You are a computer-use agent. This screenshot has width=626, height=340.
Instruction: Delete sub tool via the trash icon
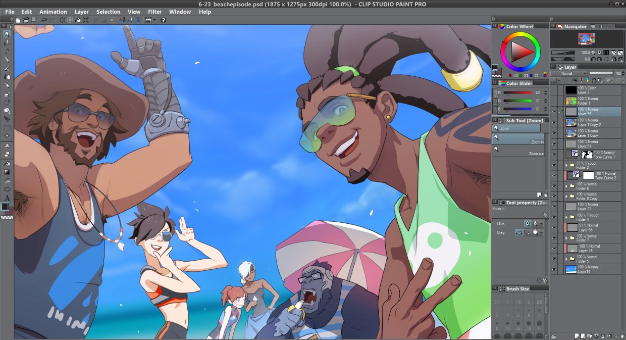point(546,195)
